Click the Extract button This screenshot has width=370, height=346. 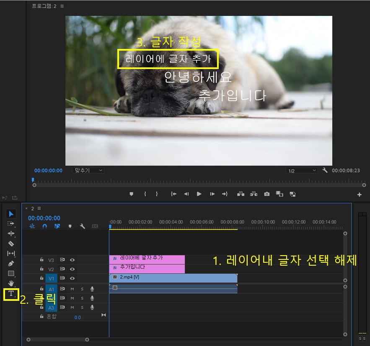[254, 194]
